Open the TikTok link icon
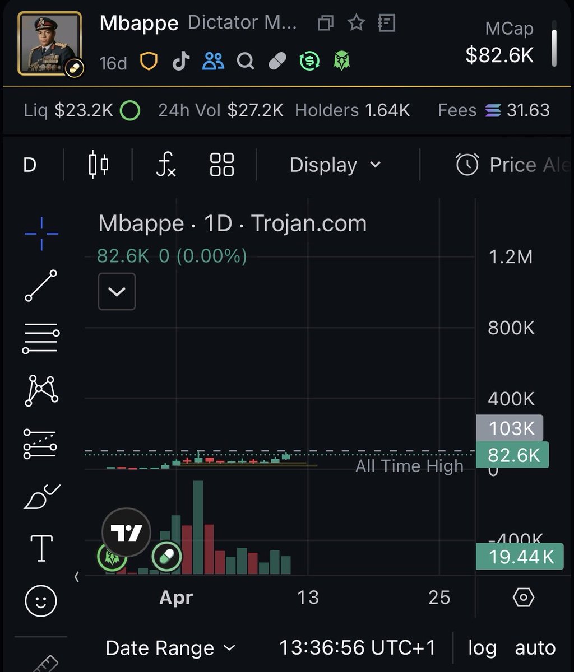The height and width of the screenshot is (672, 574). pyautogui.click(x=180, y=61)
